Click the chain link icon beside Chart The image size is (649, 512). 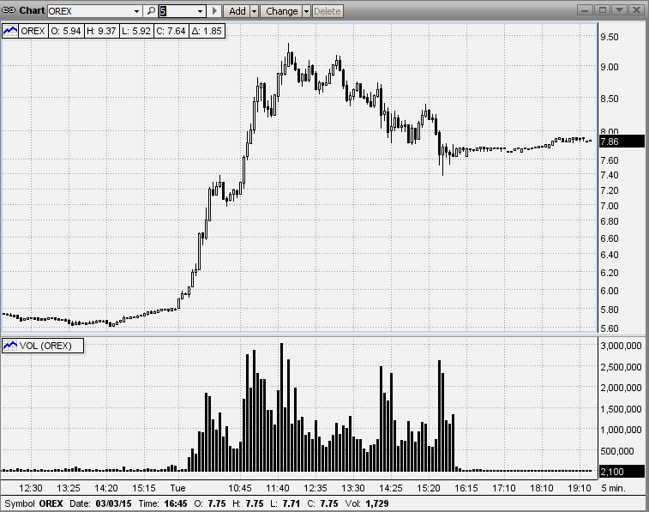9,11
